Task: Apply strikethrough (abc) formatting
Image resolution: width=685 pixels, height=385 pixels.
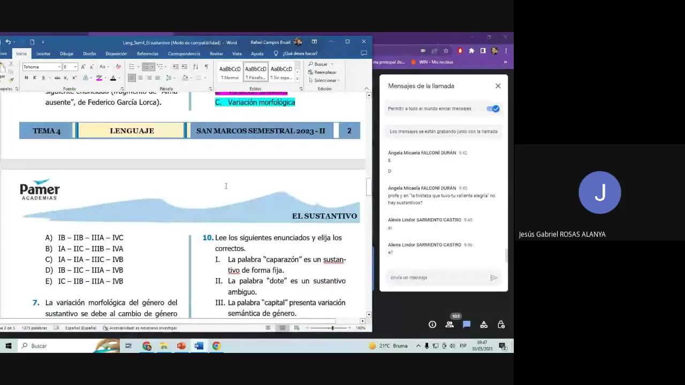Action: tap(57, 78)
